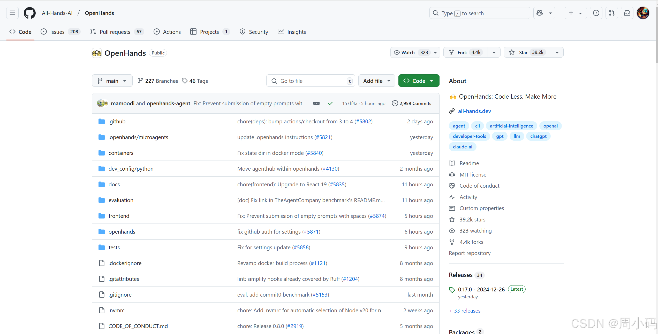This screenshot has width=658, height=334.
Task: Click the tests folder icon
Action: click(102, 247)
